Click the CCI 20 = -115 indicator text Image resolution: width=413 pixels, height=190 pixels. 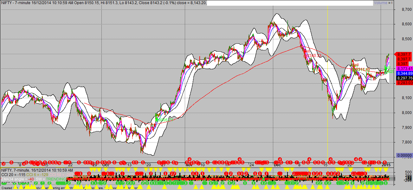[13, 174]
